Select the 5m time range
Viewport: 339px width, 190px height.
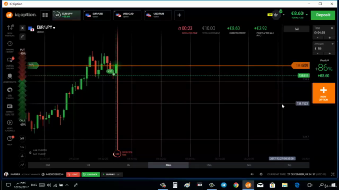249,165
